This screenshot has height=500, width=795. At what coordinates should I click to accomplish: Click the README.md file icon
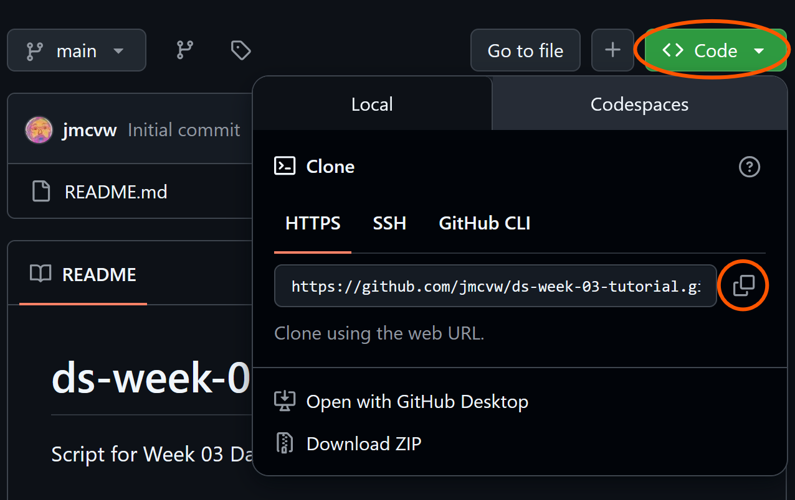coord(41,192)
